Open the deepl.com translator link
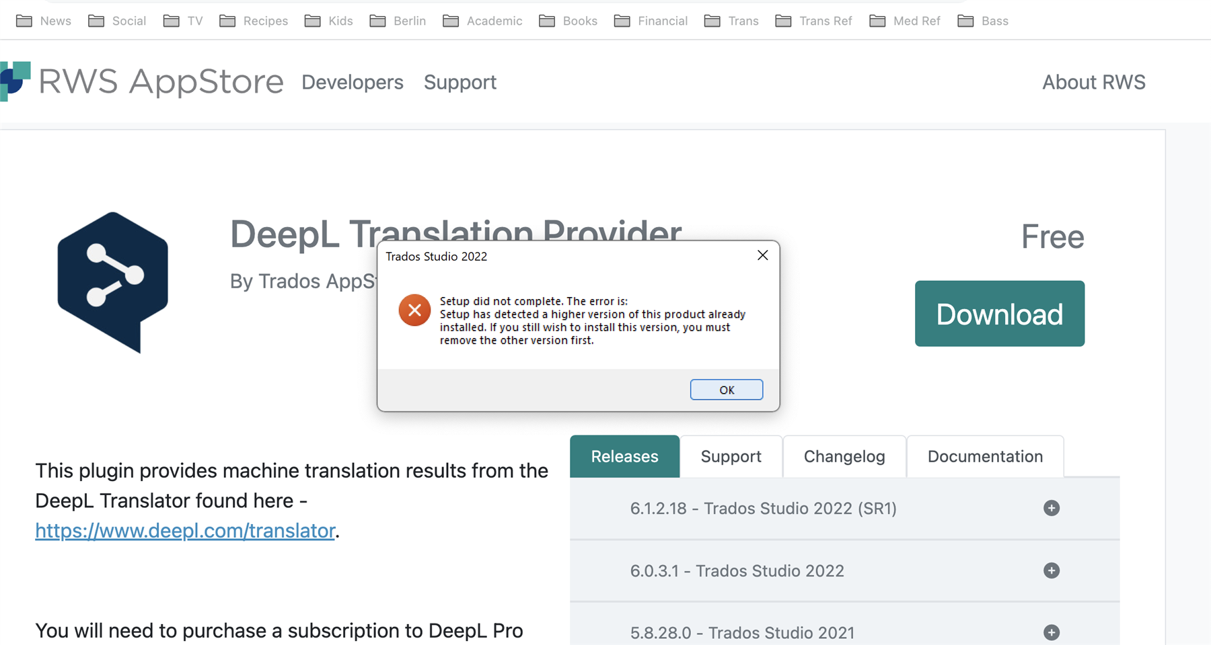Screen dimensions: 1211x645 (185, 530)
